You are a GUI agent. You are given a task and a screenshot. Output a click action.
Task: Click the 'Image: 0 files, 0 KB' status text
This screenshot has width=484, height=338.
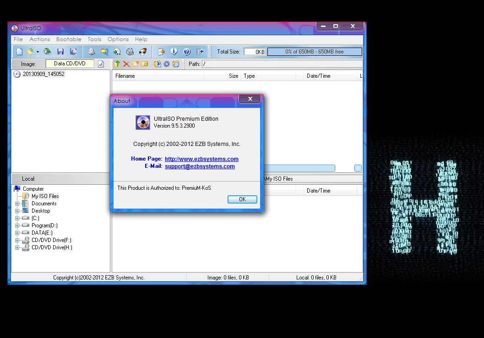click(x=228, y=278)
